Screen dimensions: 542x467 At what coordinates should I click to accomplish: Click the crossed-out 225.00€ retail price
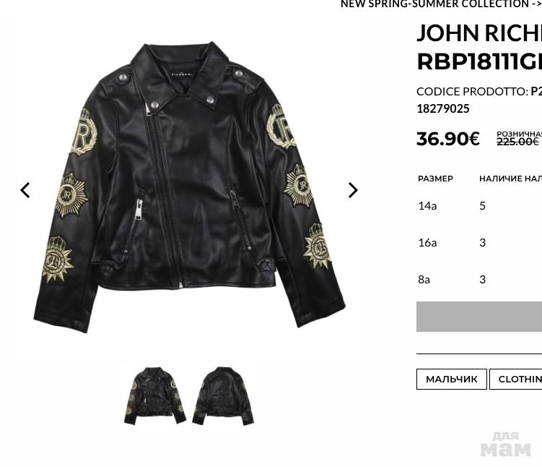pyautogui.click(x=517, y=142)
